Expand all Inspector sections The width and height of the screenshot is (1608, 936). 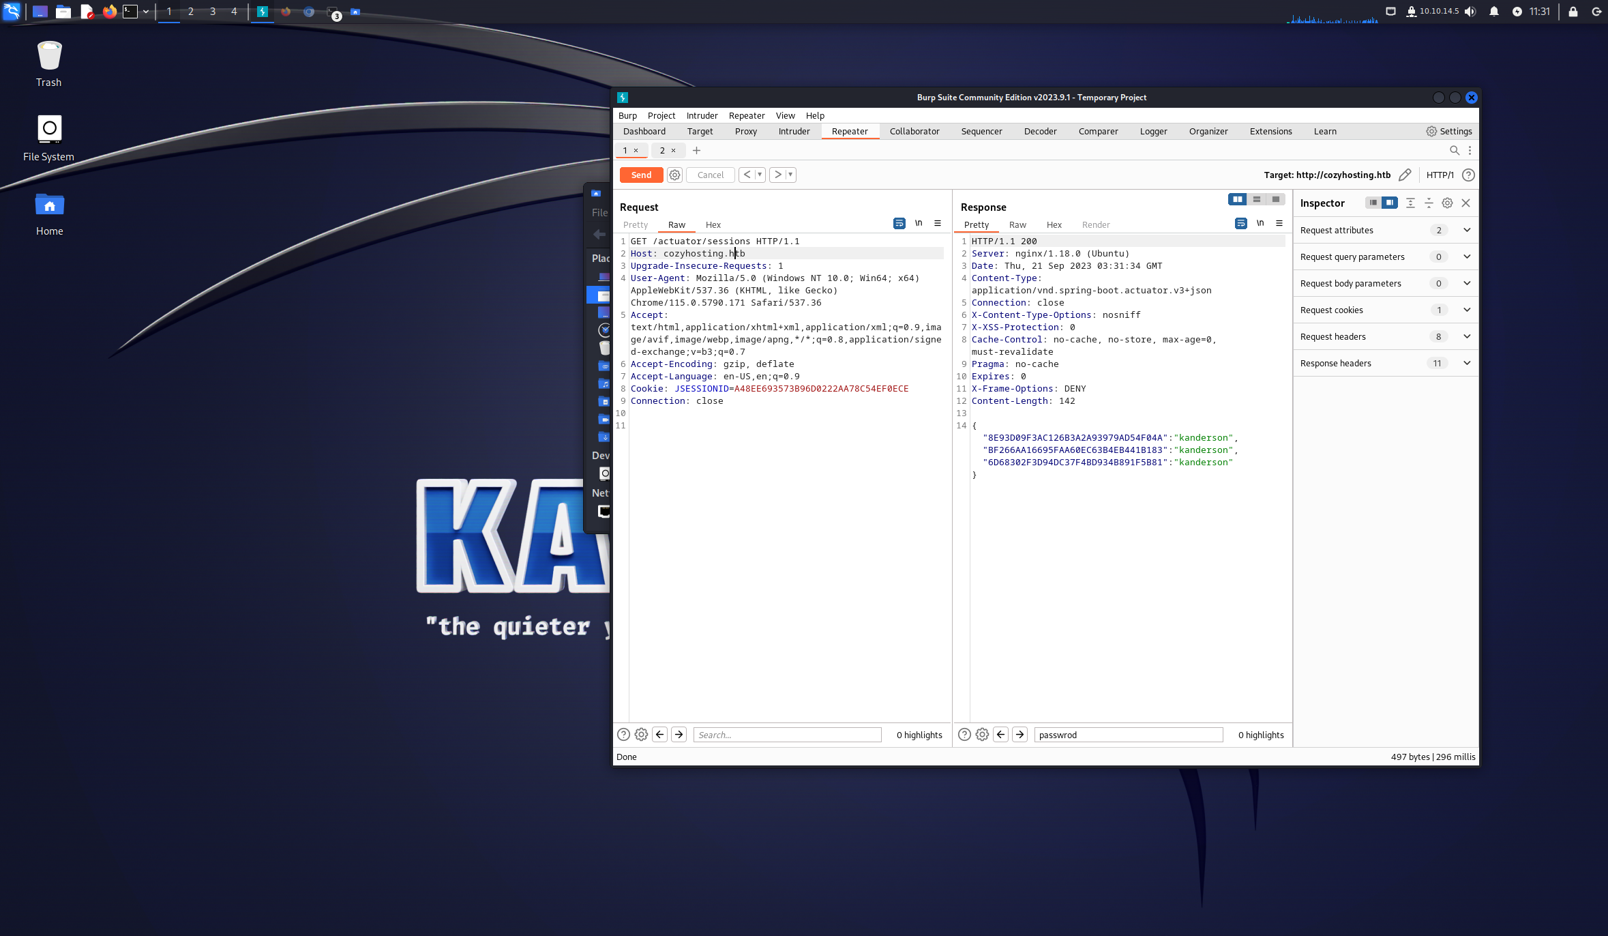pos(1410,203)
